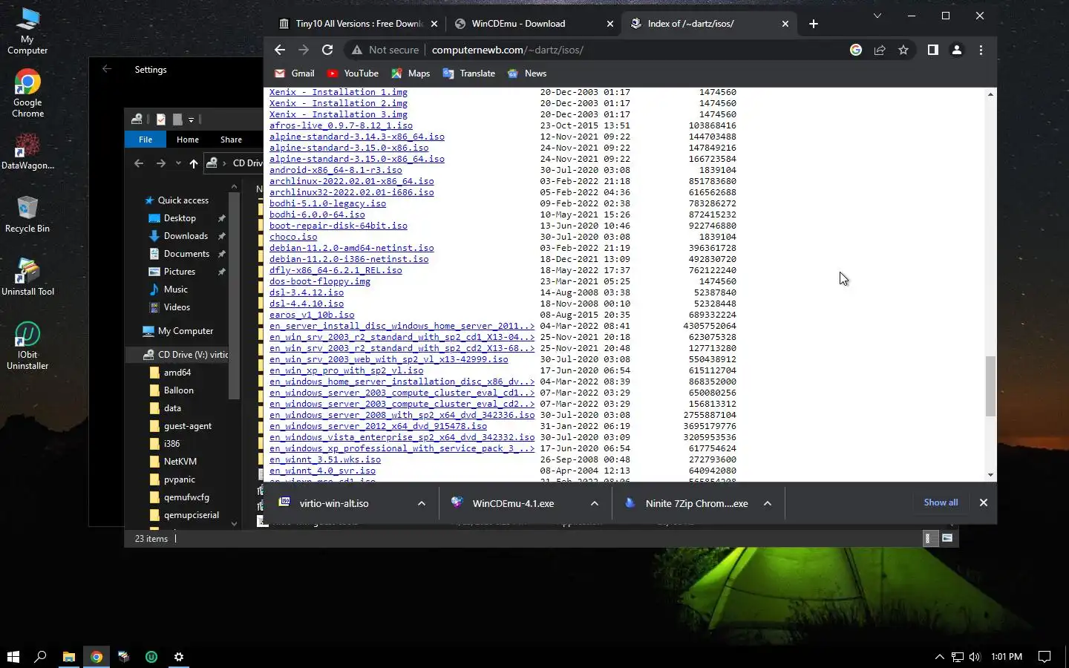Expand options for virtio-win-alt.iso download

[x=422, y=503]
